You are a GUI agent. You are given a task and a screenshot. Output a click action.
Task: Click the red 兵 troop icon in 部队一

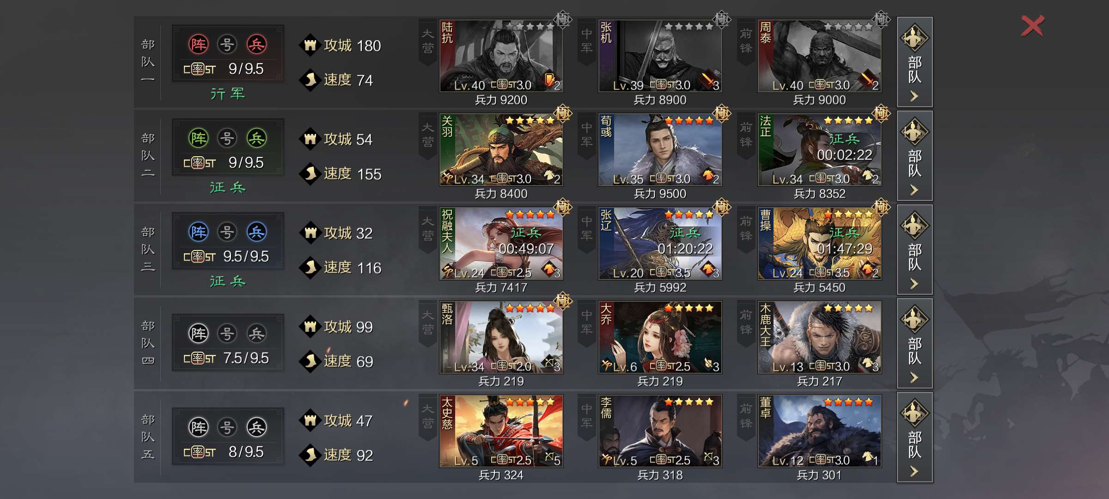tap(256, 45)
